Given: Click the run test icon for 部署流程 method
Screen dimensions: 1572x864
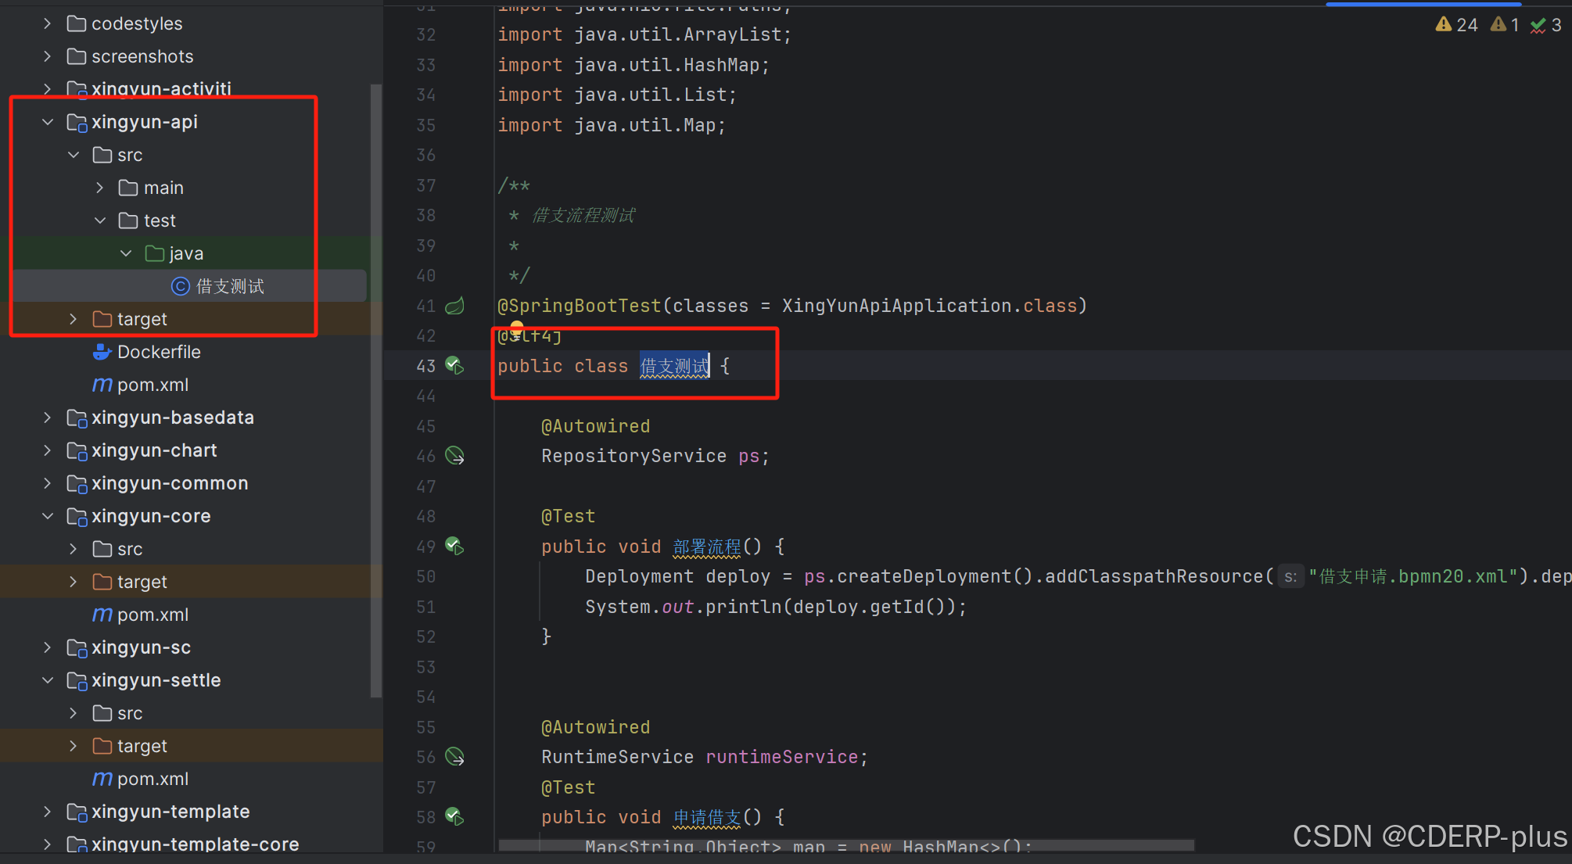Looking at the screenshot, I should [454, 546].
